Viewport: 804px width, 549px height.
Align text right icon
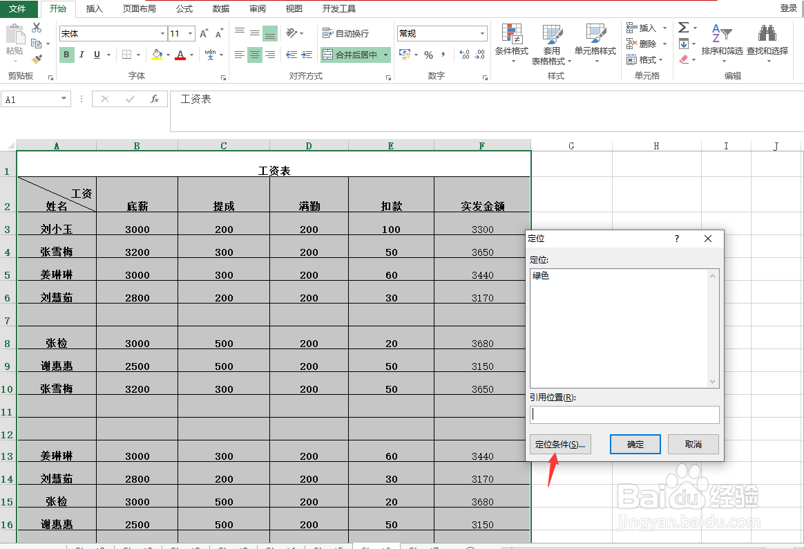(x=269, y=55)
